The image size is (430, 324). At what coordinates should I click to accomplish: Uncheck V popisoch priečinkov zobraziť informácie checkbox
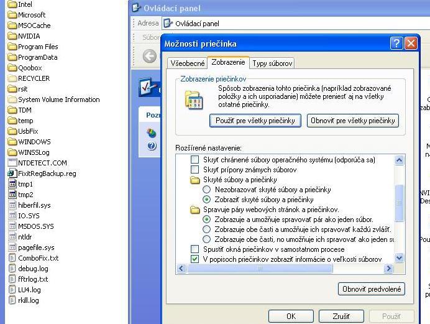[x=195, y=259]
